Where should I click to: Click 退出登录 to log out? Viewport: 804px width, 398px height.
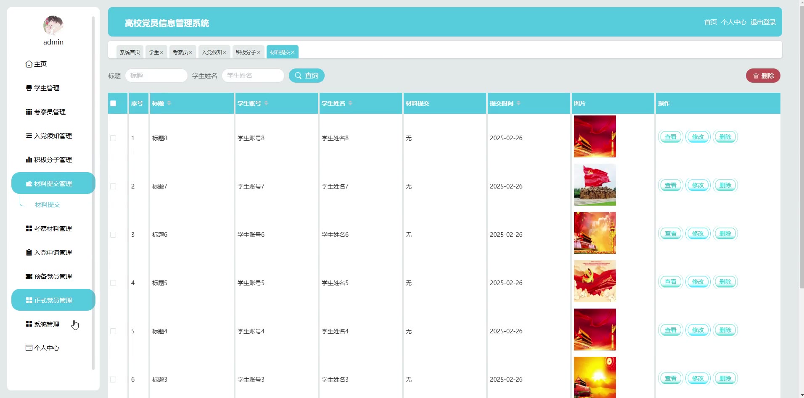coord(763,22)
